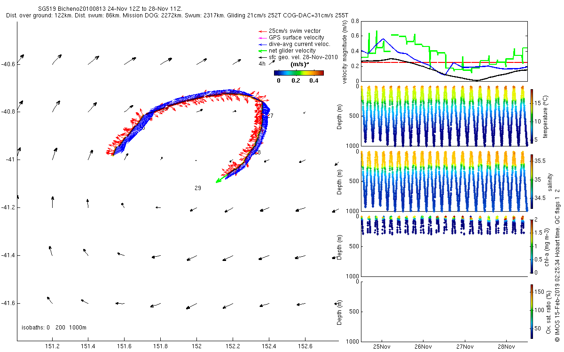
Task: Click the '100' tick on oxygen colorbar
Action: point(539,310)
